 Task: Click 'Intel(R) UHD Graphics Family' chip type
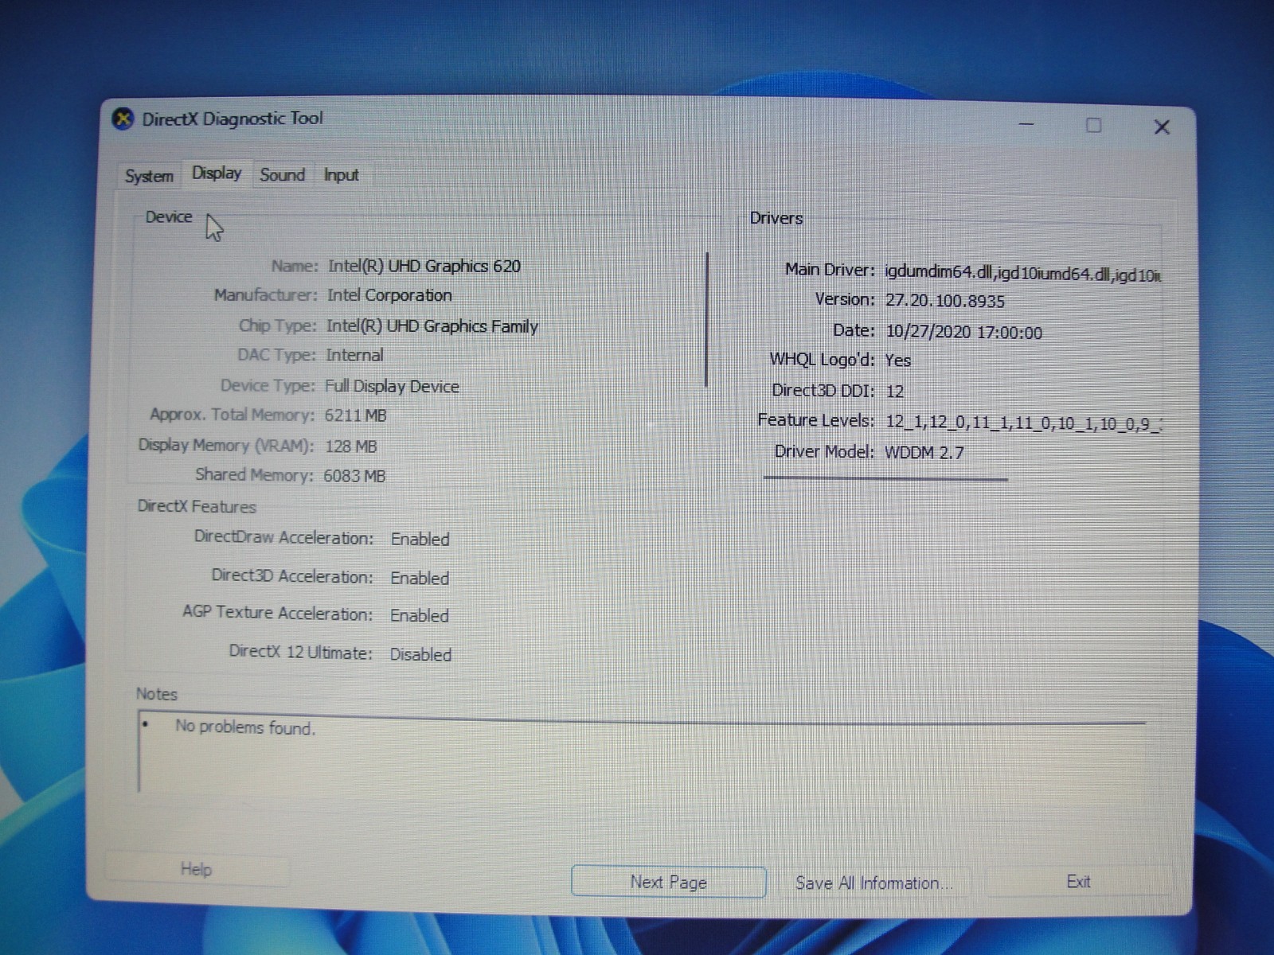coord(432,326)
